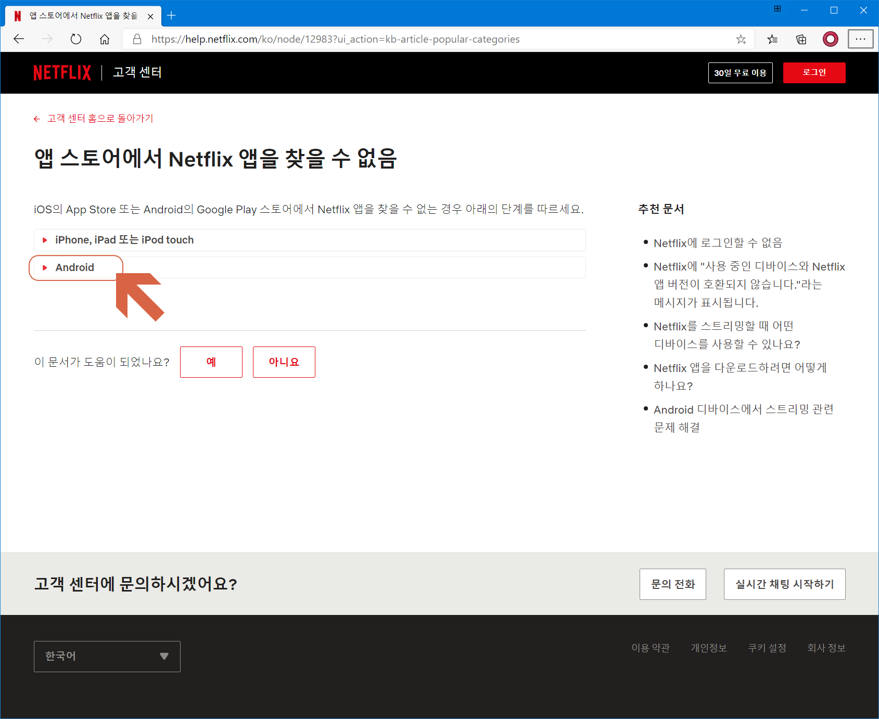This screenshot has width=879, height=719.
Task: Go back with the browser back arrow
Action: click(19, 39)
